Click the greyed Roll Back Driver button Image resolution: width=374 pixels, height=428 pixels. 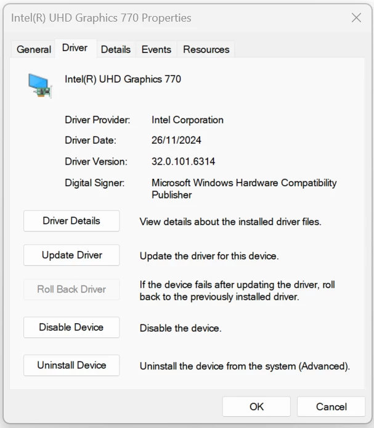71,289
